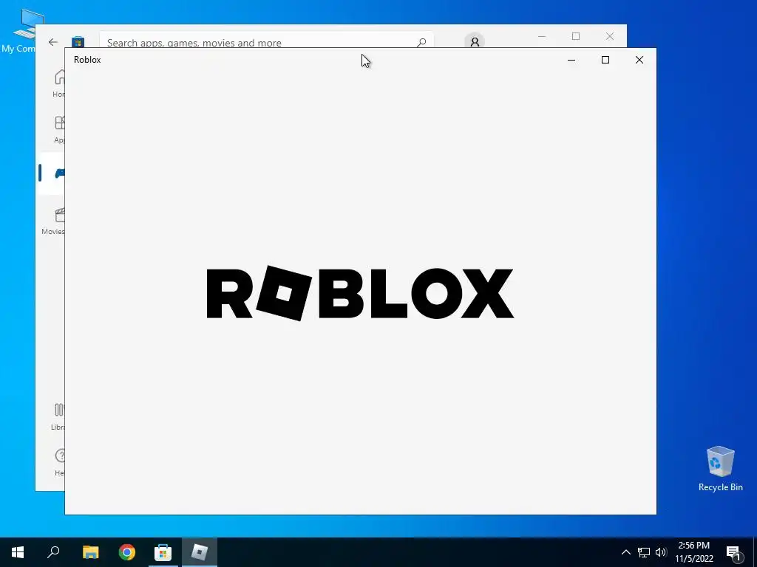Minimize the Microsoft Store window

pos(542,36)
